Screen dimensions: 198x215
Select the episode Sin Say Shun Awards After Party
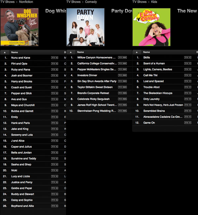[97, 81]
